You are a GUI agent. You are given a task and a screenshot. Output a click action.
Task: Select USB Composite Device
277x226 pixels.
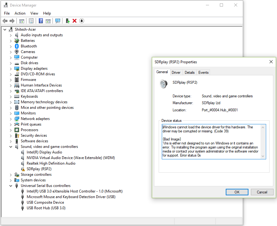click(45, 202)
